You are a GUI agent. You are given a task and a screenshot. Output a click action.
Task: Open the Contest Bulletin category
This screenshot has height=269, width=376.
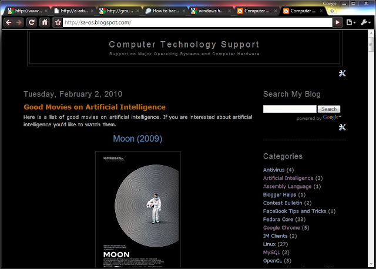pos(283,203)
